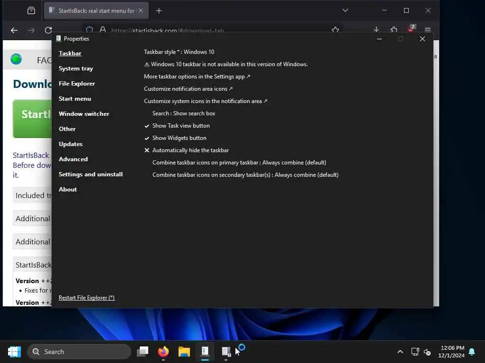Open the About section
This screenshot has height=363, width=485.
(68, 189)
